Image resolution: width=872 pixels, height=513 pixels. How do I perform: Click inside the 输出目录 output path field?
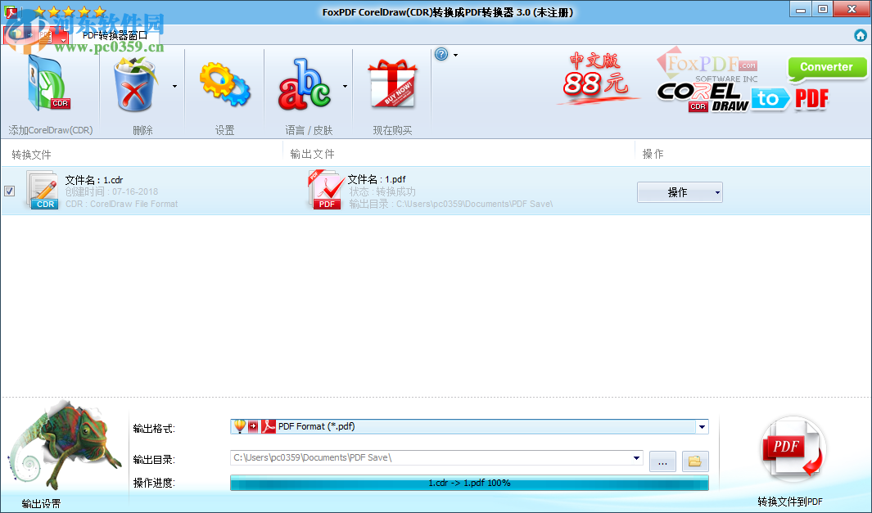pyautogui.click(x=426, y=457)
